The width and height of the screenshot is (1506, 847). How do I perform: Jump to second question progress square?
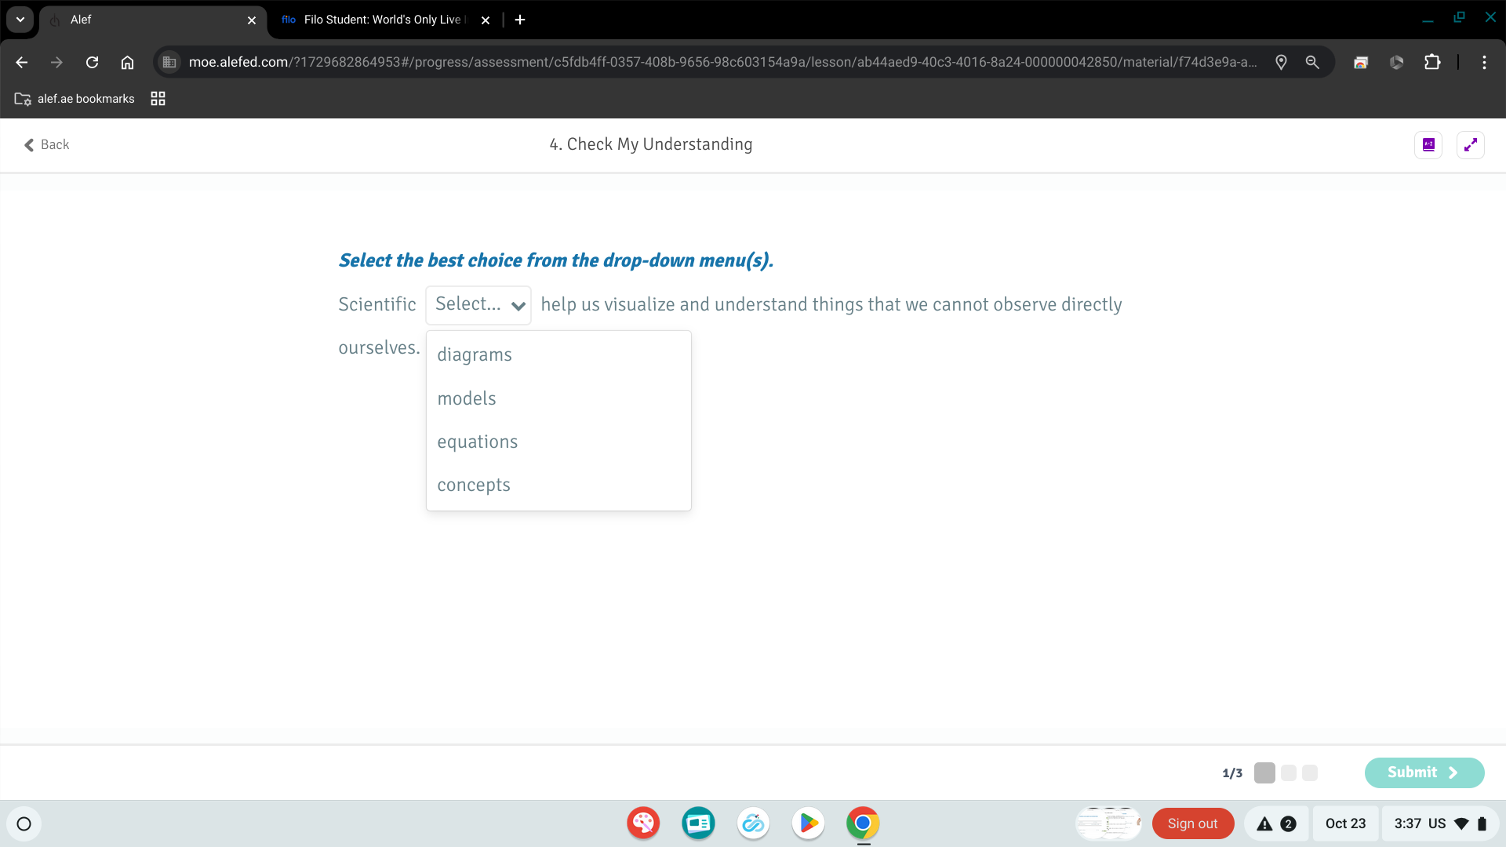1288,773
